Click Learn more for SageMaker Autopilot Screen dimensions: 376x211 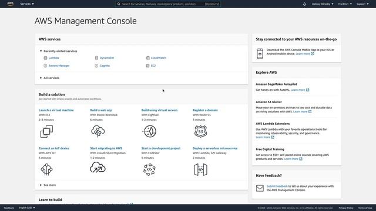click(298, 90)
